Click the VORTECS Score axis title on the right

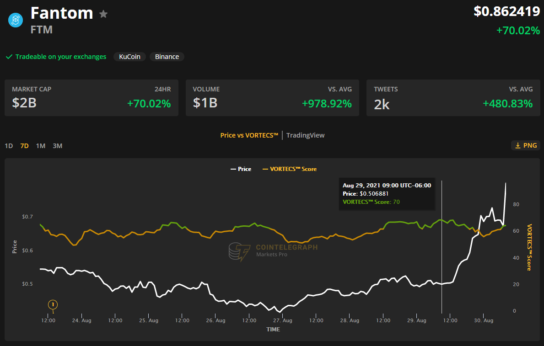529,247
